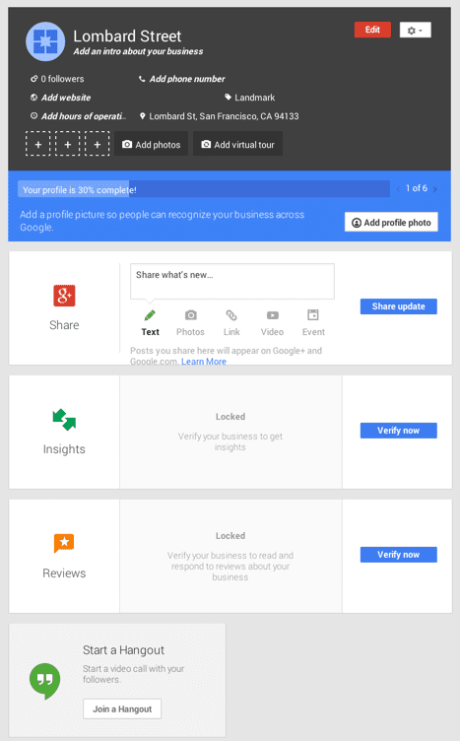
Task: Switch to the Event post tab label
Action: (x=313, y=332)
